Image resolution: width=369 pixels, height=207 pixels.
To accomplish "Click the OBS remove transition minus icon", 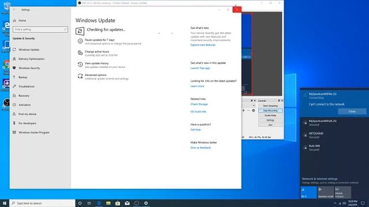I will (248, 110).
